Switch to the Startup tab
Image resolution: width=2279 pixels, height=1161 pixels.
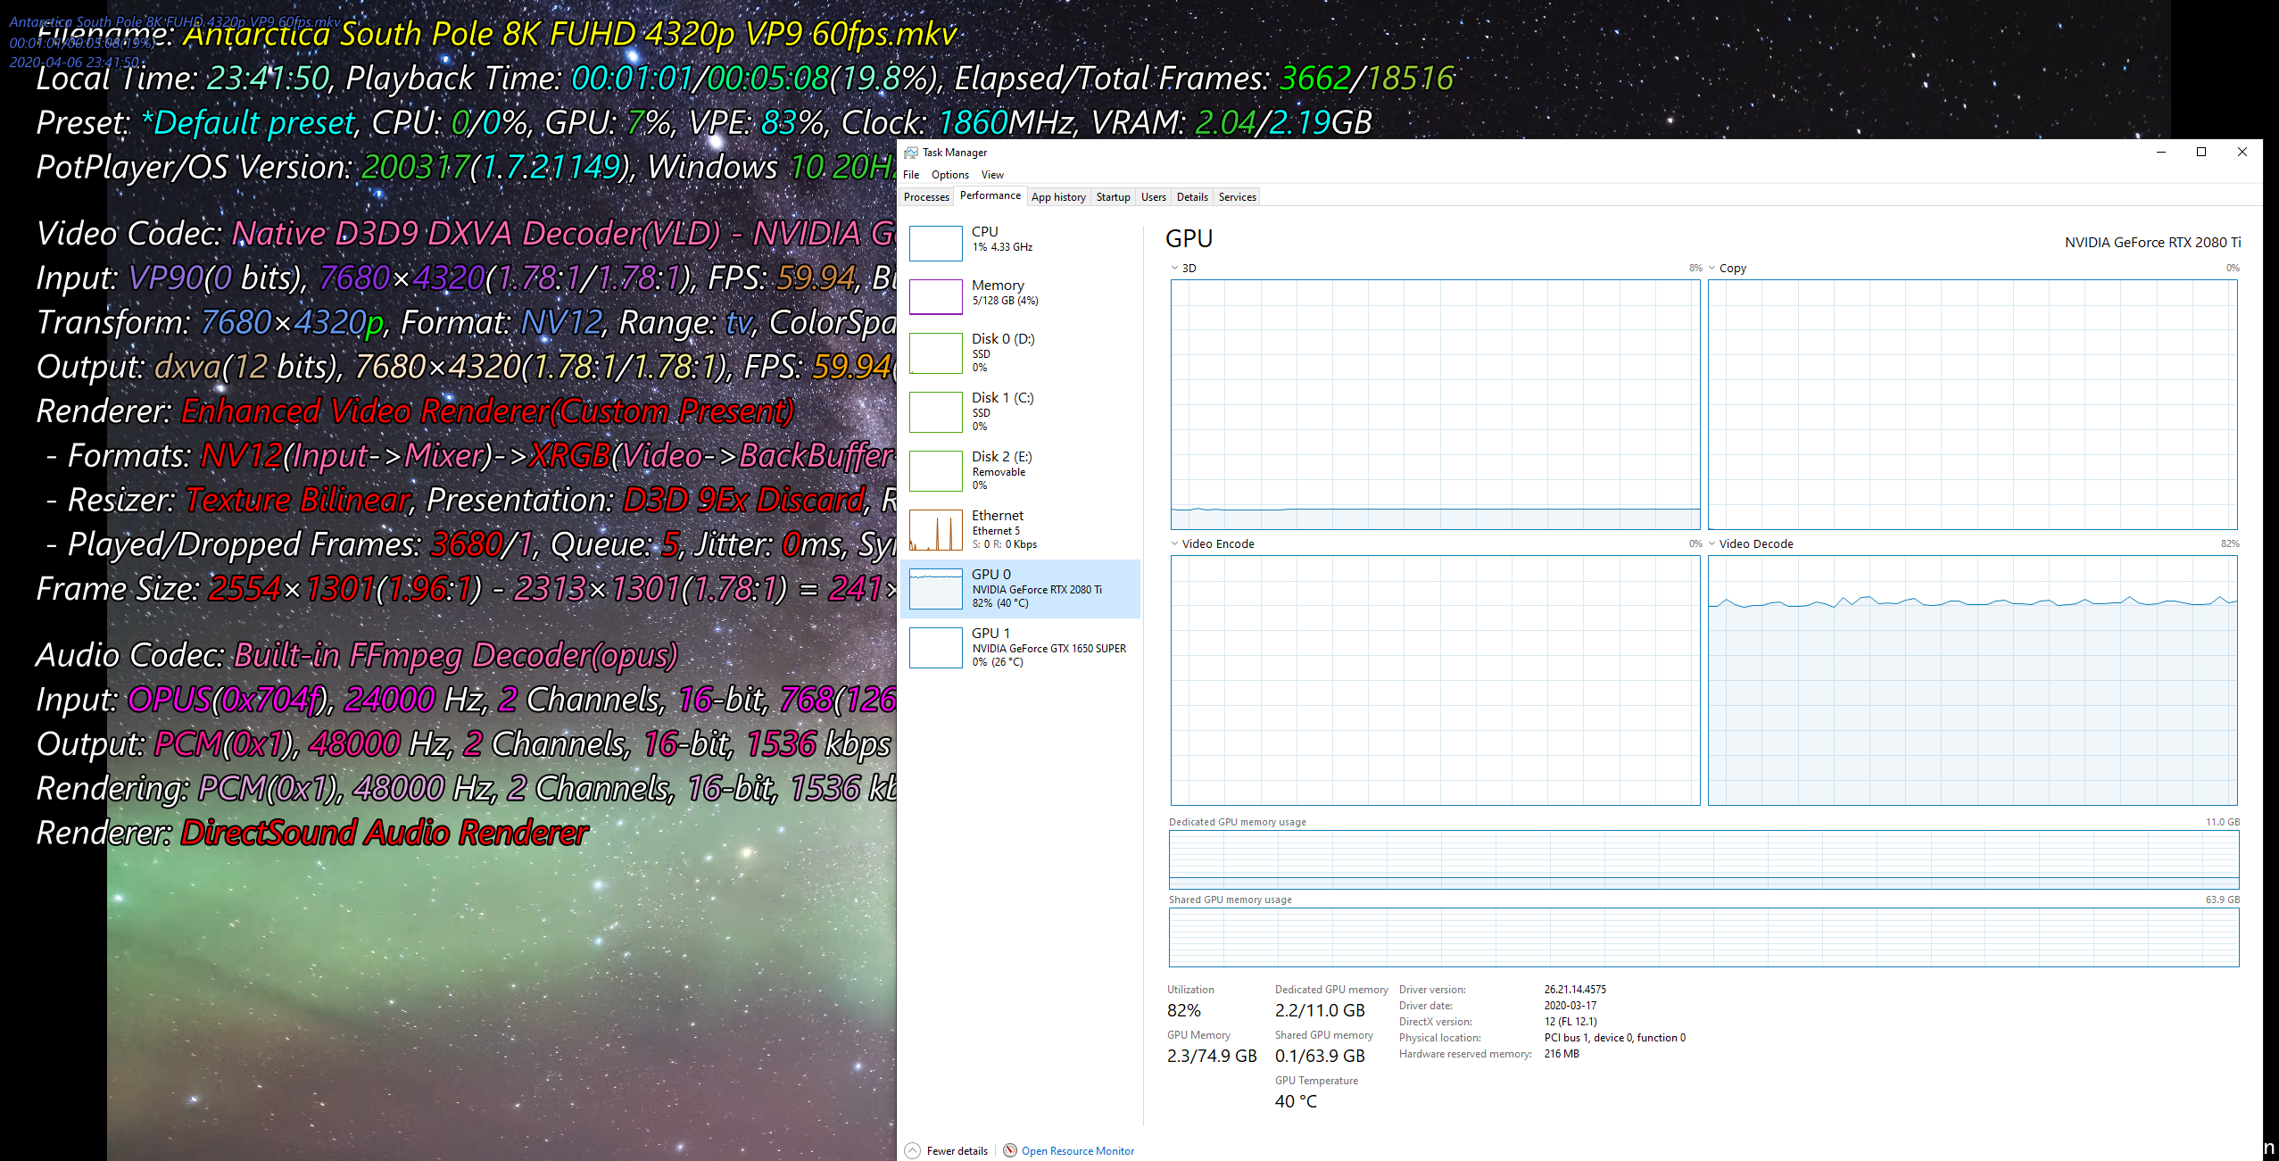coord(1113,197)
